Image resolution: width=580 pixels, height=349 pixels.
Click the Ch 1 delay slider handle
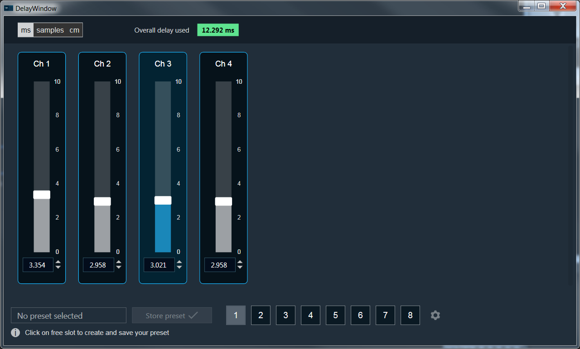coord(42,195)
